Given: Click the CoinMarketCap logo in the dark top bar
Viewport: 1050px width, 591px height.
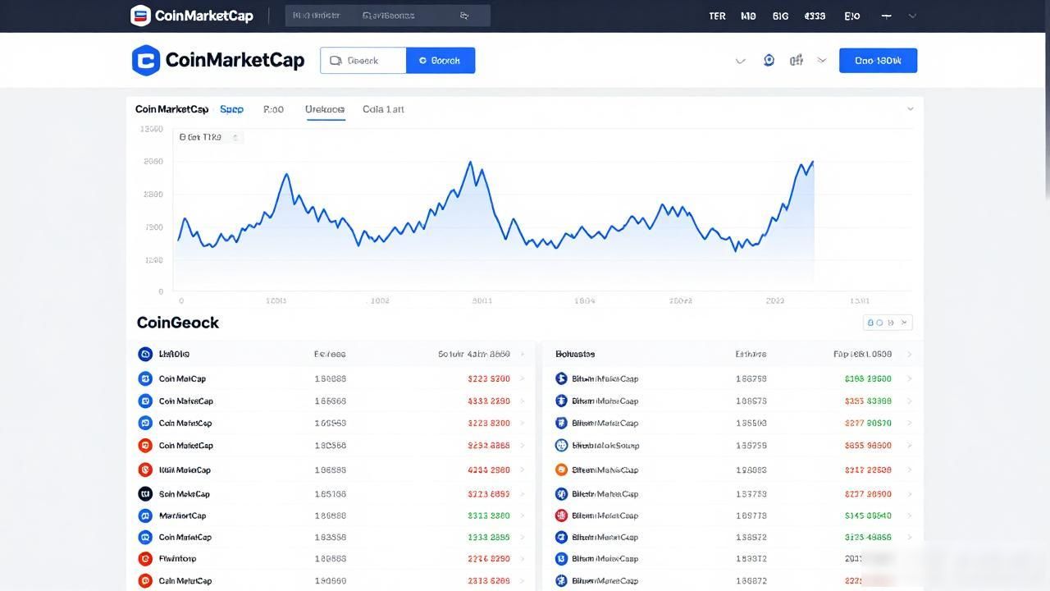Looking at the screenshot, I should pos(192,16).
